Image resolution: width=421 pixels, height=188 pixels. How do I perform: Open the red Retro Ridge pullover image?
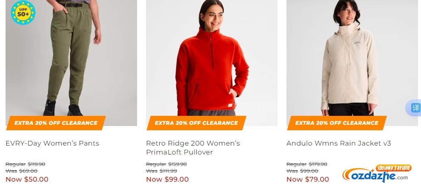tap(212, 63)
